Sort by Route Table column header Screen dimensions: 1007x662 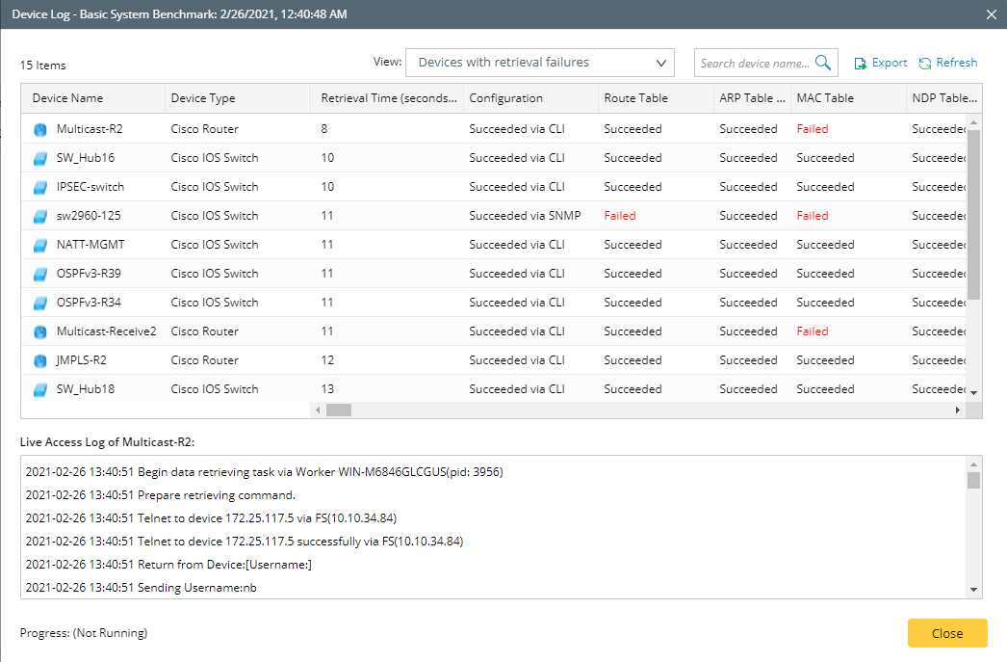(635, 98)
